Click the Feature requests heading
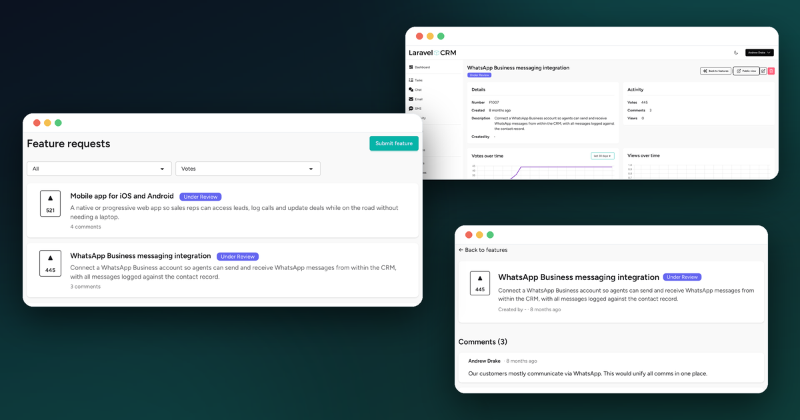Screen dimensions: 800x420 point(68,144)
